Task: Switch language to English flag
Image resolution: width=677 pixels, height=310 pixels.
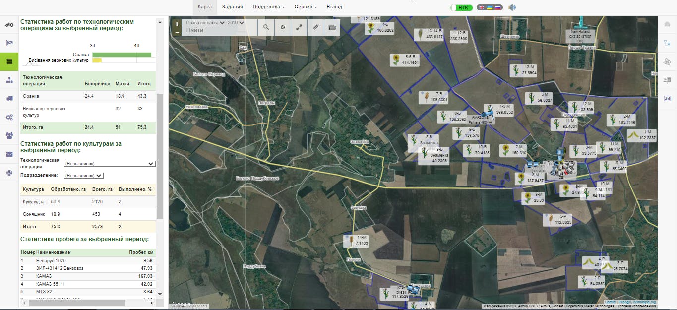Action: pyautogui.click(x=481, y=7)
